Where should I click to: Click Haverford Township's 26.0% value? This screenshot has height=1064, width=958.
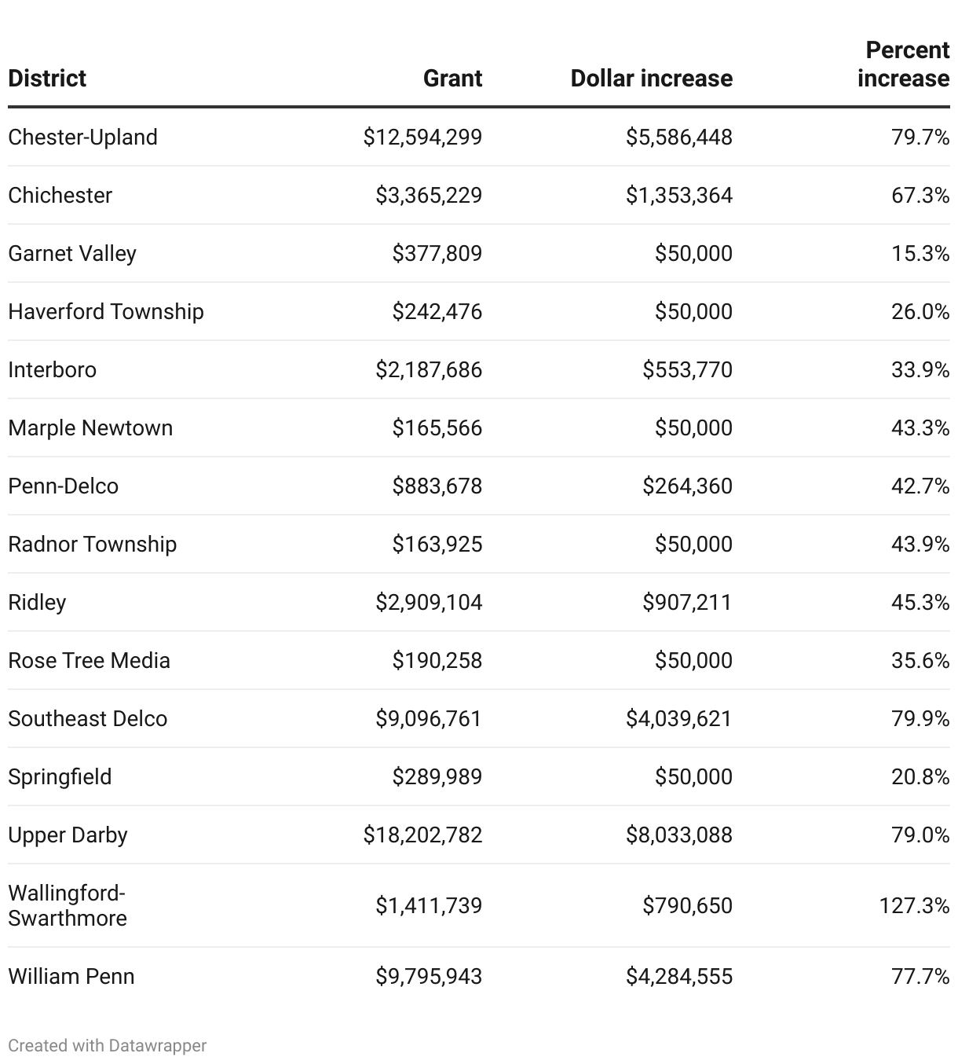click(x=920, y=312)
